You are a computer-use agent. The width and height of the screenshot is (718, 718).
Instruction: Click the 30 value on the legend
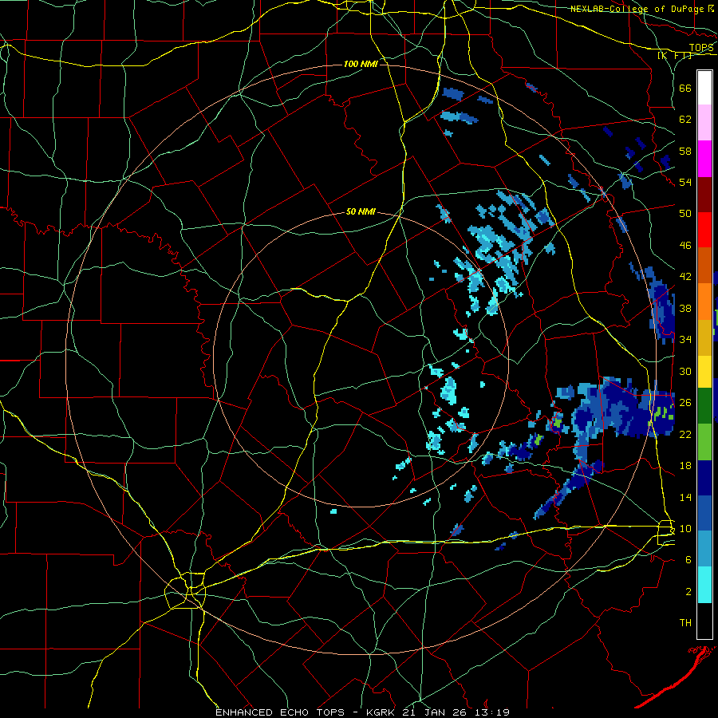[685, 371]
